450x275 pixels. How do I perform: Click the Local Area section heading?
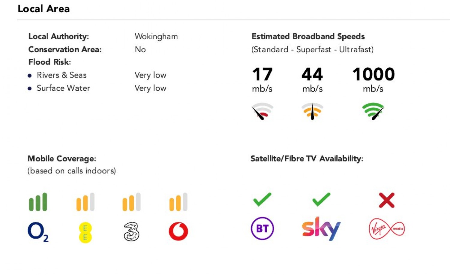tap(44, 9)
